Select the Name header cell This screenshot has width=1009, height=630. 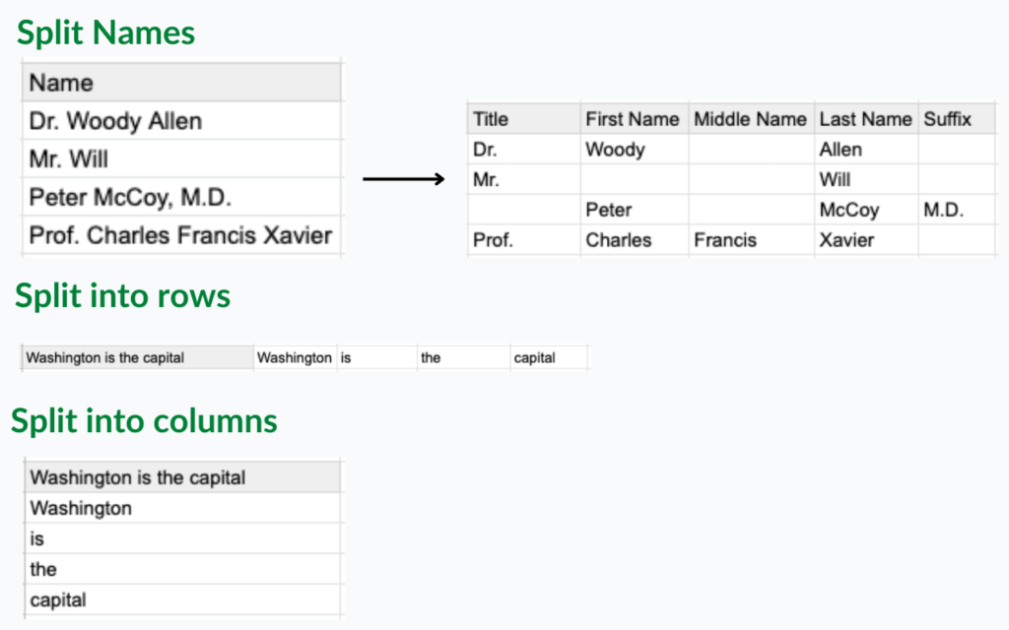click(x=181, y=83)
